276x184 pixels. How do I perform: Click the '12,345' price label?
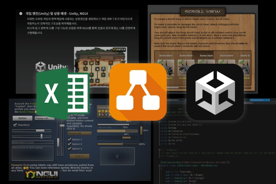click(x=183, y=78)
